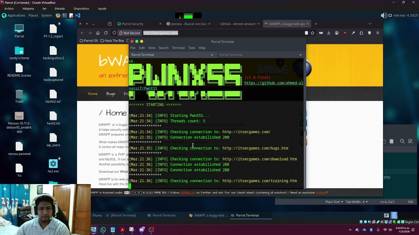
Task: Open the Firefox account icon
Action: coord(337,33)
